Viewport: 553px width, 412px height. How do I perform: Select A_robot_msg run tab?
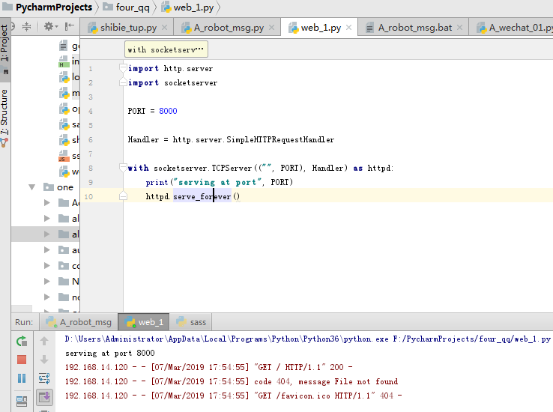click(79, 322)
